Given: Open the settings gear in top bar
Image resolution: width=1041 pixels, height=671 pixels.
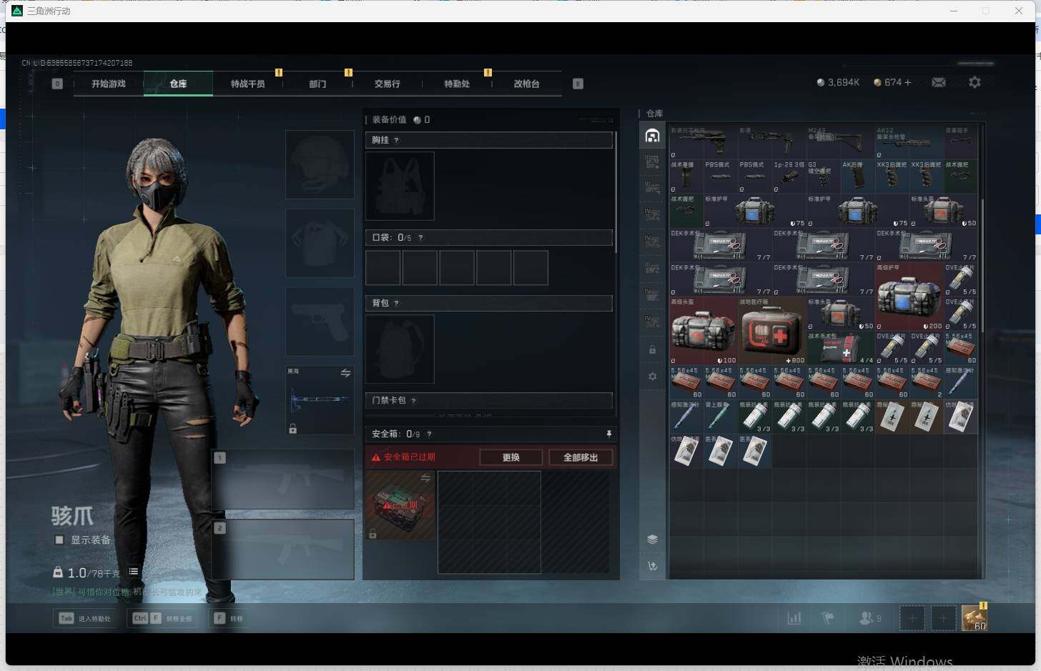Looking at the screenshot, I should pos(975,82).
